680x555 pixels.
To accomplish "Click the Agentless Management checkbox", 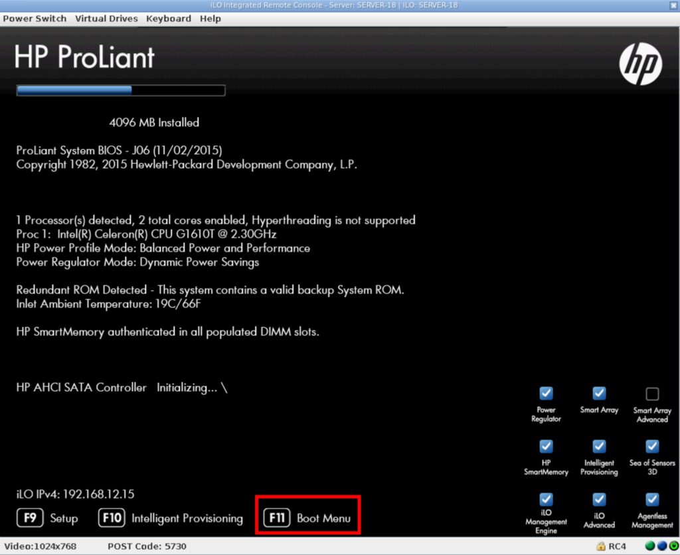I will click(652, 499).
